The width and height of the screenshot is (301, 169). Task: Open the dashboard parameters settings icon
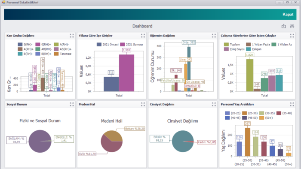[x=292, y=26]
